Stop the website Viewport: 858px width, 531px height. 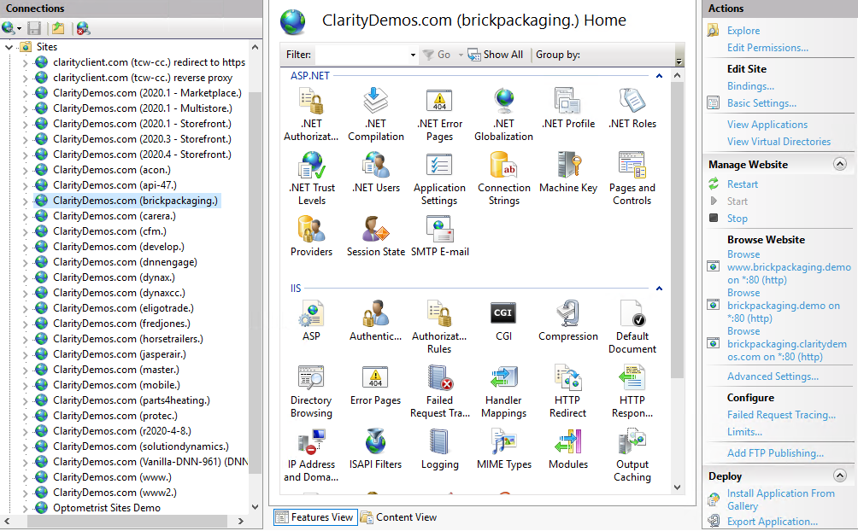point(737,219)
